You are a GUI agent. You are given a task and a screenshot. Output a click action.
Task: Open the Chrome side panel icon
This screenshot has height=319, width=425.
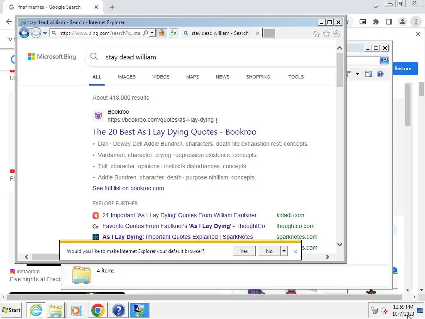coord(389,22)
